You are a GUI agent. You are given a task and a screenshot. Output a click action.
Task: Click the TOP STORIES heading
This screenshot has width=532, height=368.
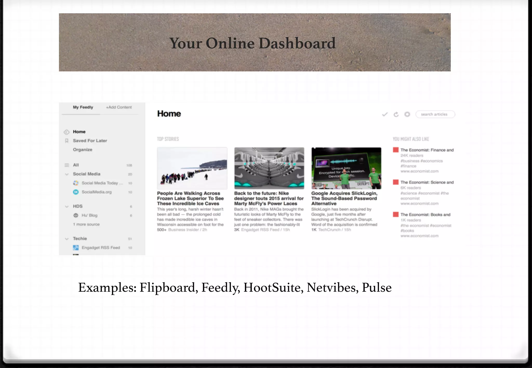(168, 139)
